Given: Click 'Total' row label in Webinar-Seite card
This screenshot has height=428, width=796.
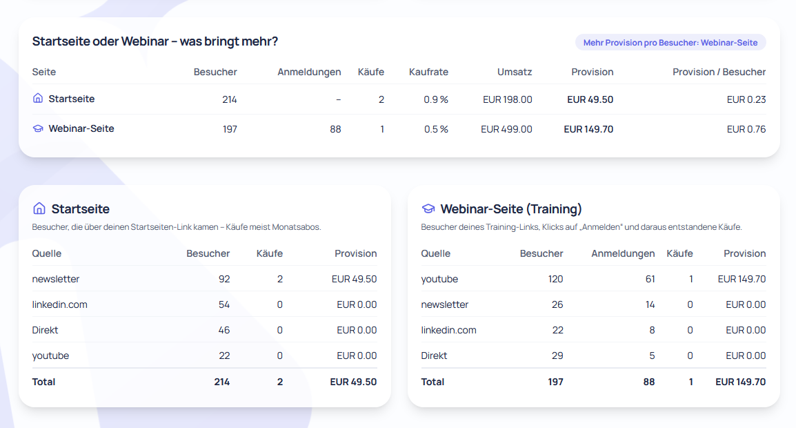Looking at the screenshot, I should pyautogui.click(x=432, y=382).
